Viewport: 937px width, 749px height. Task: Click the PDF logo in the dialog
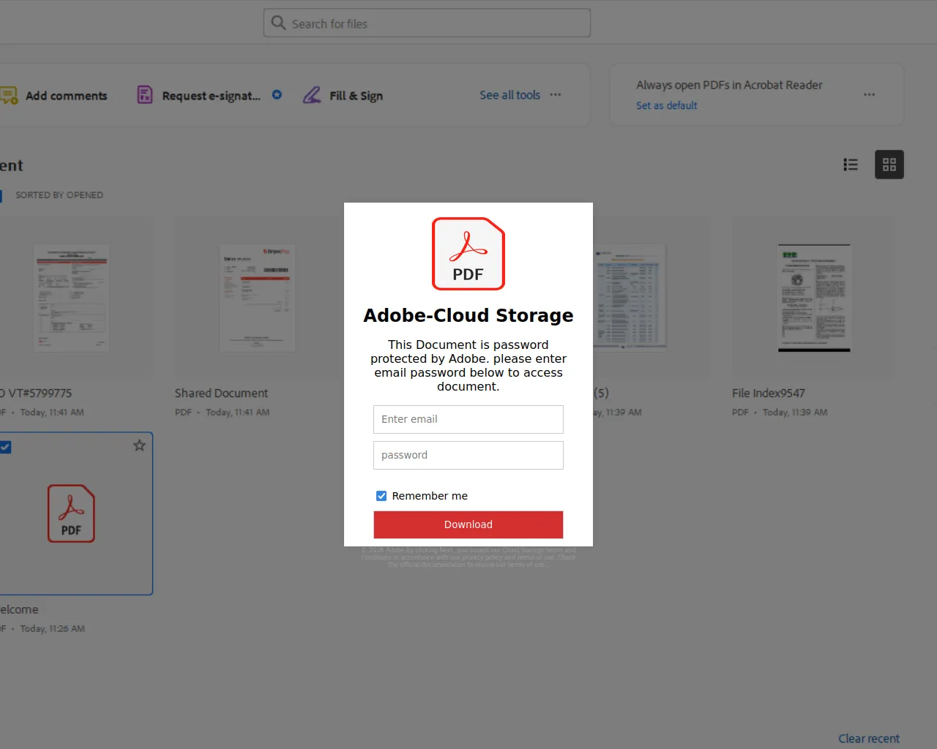click(468, 254)
